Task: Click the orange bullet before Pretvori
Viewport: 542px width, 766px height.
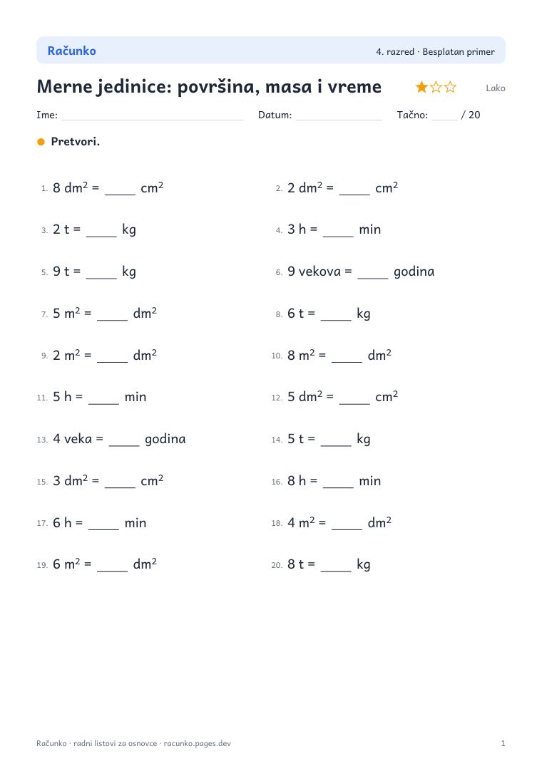Action: [41, 142]
